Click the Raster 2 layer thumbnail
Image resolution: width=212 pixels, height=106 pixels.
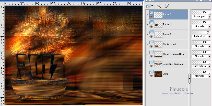pos(158,34)
